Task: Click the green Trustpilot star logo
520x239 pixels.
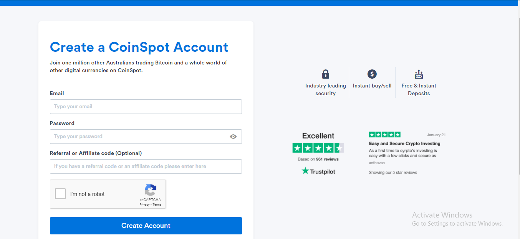Action: tap(305, 171)
